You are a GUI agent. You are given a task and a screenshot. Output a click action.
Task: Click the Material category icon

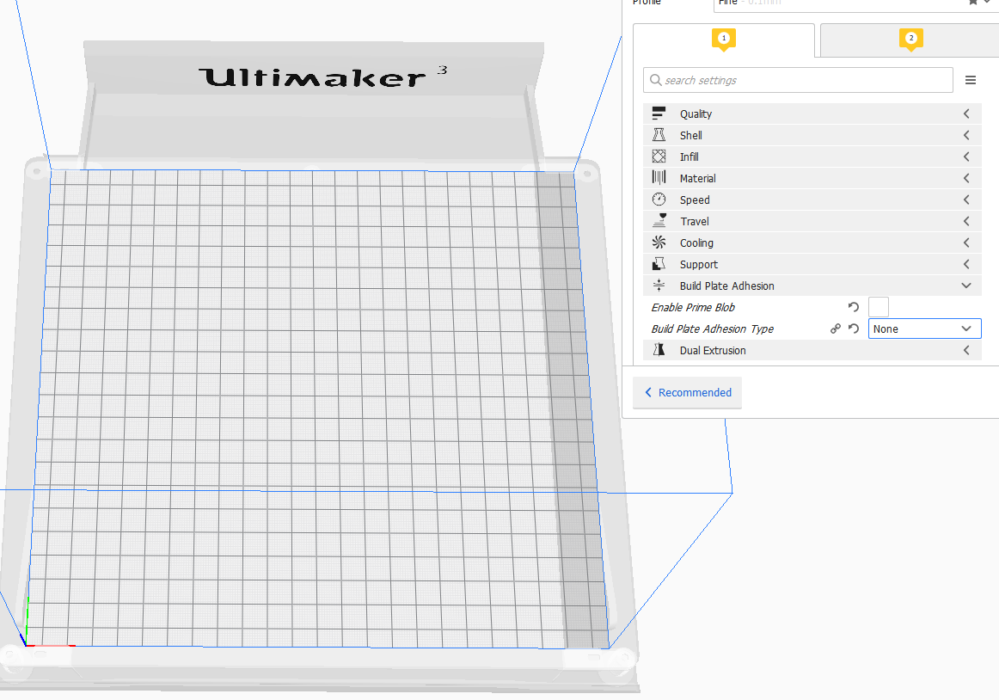click(659, 178)
